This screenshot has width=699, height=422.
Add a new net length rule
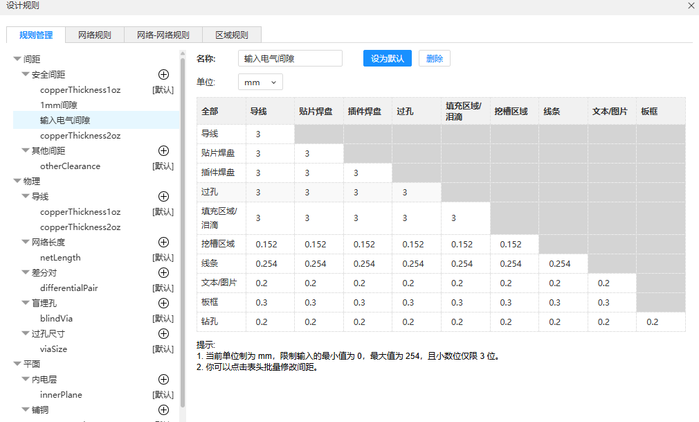tap(164, 242)
